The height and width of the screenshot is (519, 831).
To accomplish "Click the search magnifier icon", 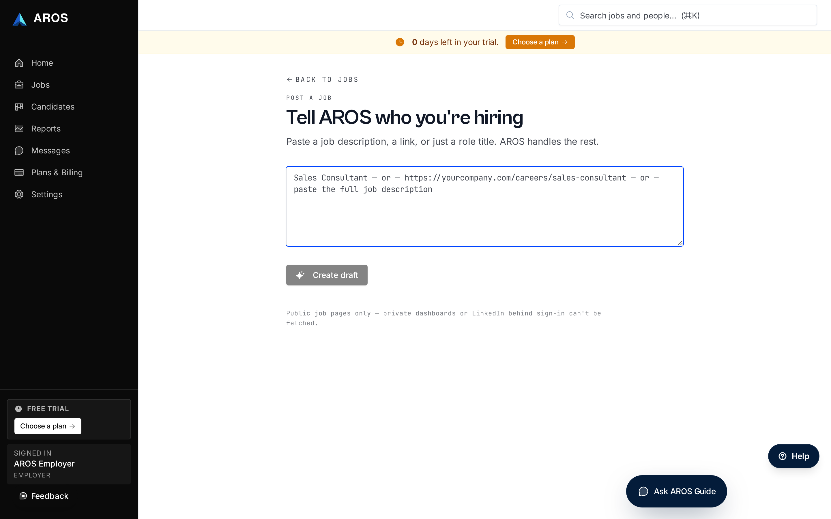I will [570, 15].
